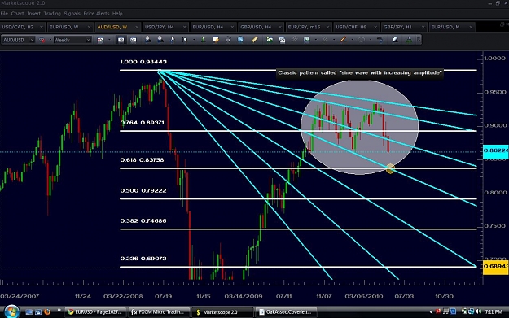Screen dimensions: 509x318
Task: Open the Trading menu
Action: (x=52, y=14)
